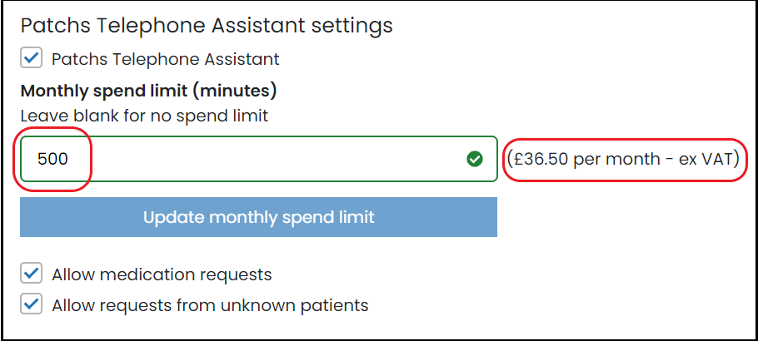Click the Allow medication requests label text
Image resolution: width=758 pixels, height=341 pixels.
pos(162,274)
